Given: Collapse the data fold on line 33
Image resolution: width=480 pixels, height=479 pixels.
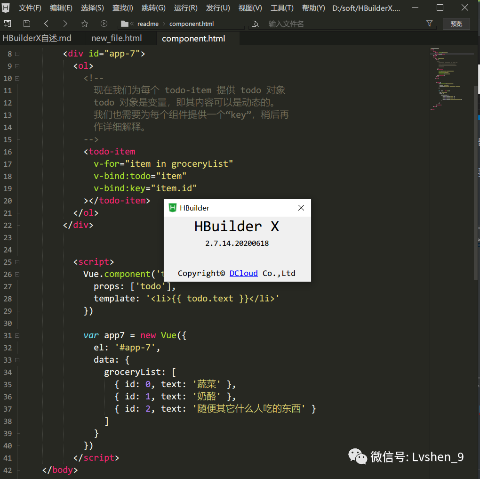Looking at the screenshot, I should (x=17, y=360).
